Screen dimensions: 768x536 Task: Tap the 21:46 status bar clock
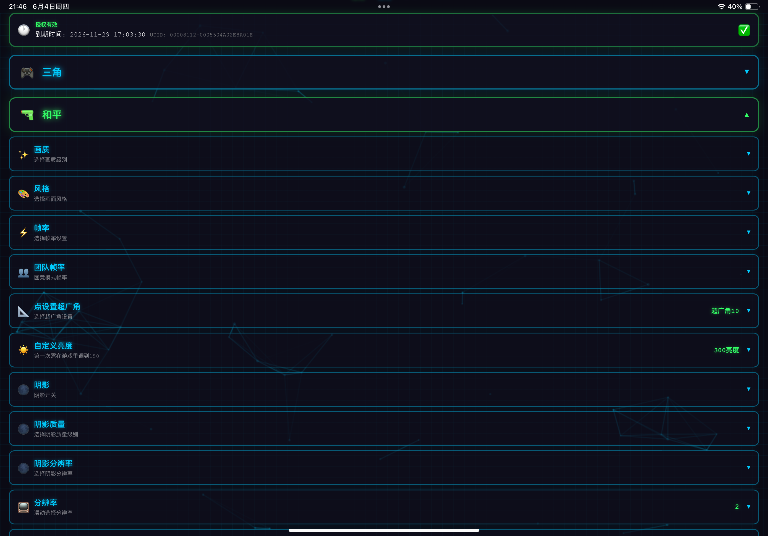click(x=18, y=6)
